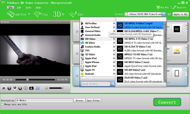Open the Add File dropdown arrow
This screenshot has width=190, height=114.
coord(29,14)
